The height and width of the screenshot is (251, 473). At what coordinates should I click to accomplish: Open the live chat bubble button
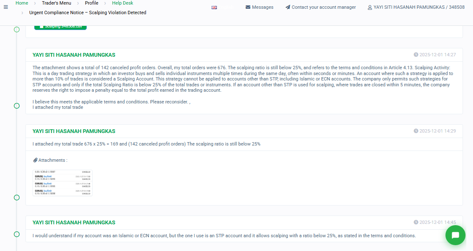tap(455, 235)
